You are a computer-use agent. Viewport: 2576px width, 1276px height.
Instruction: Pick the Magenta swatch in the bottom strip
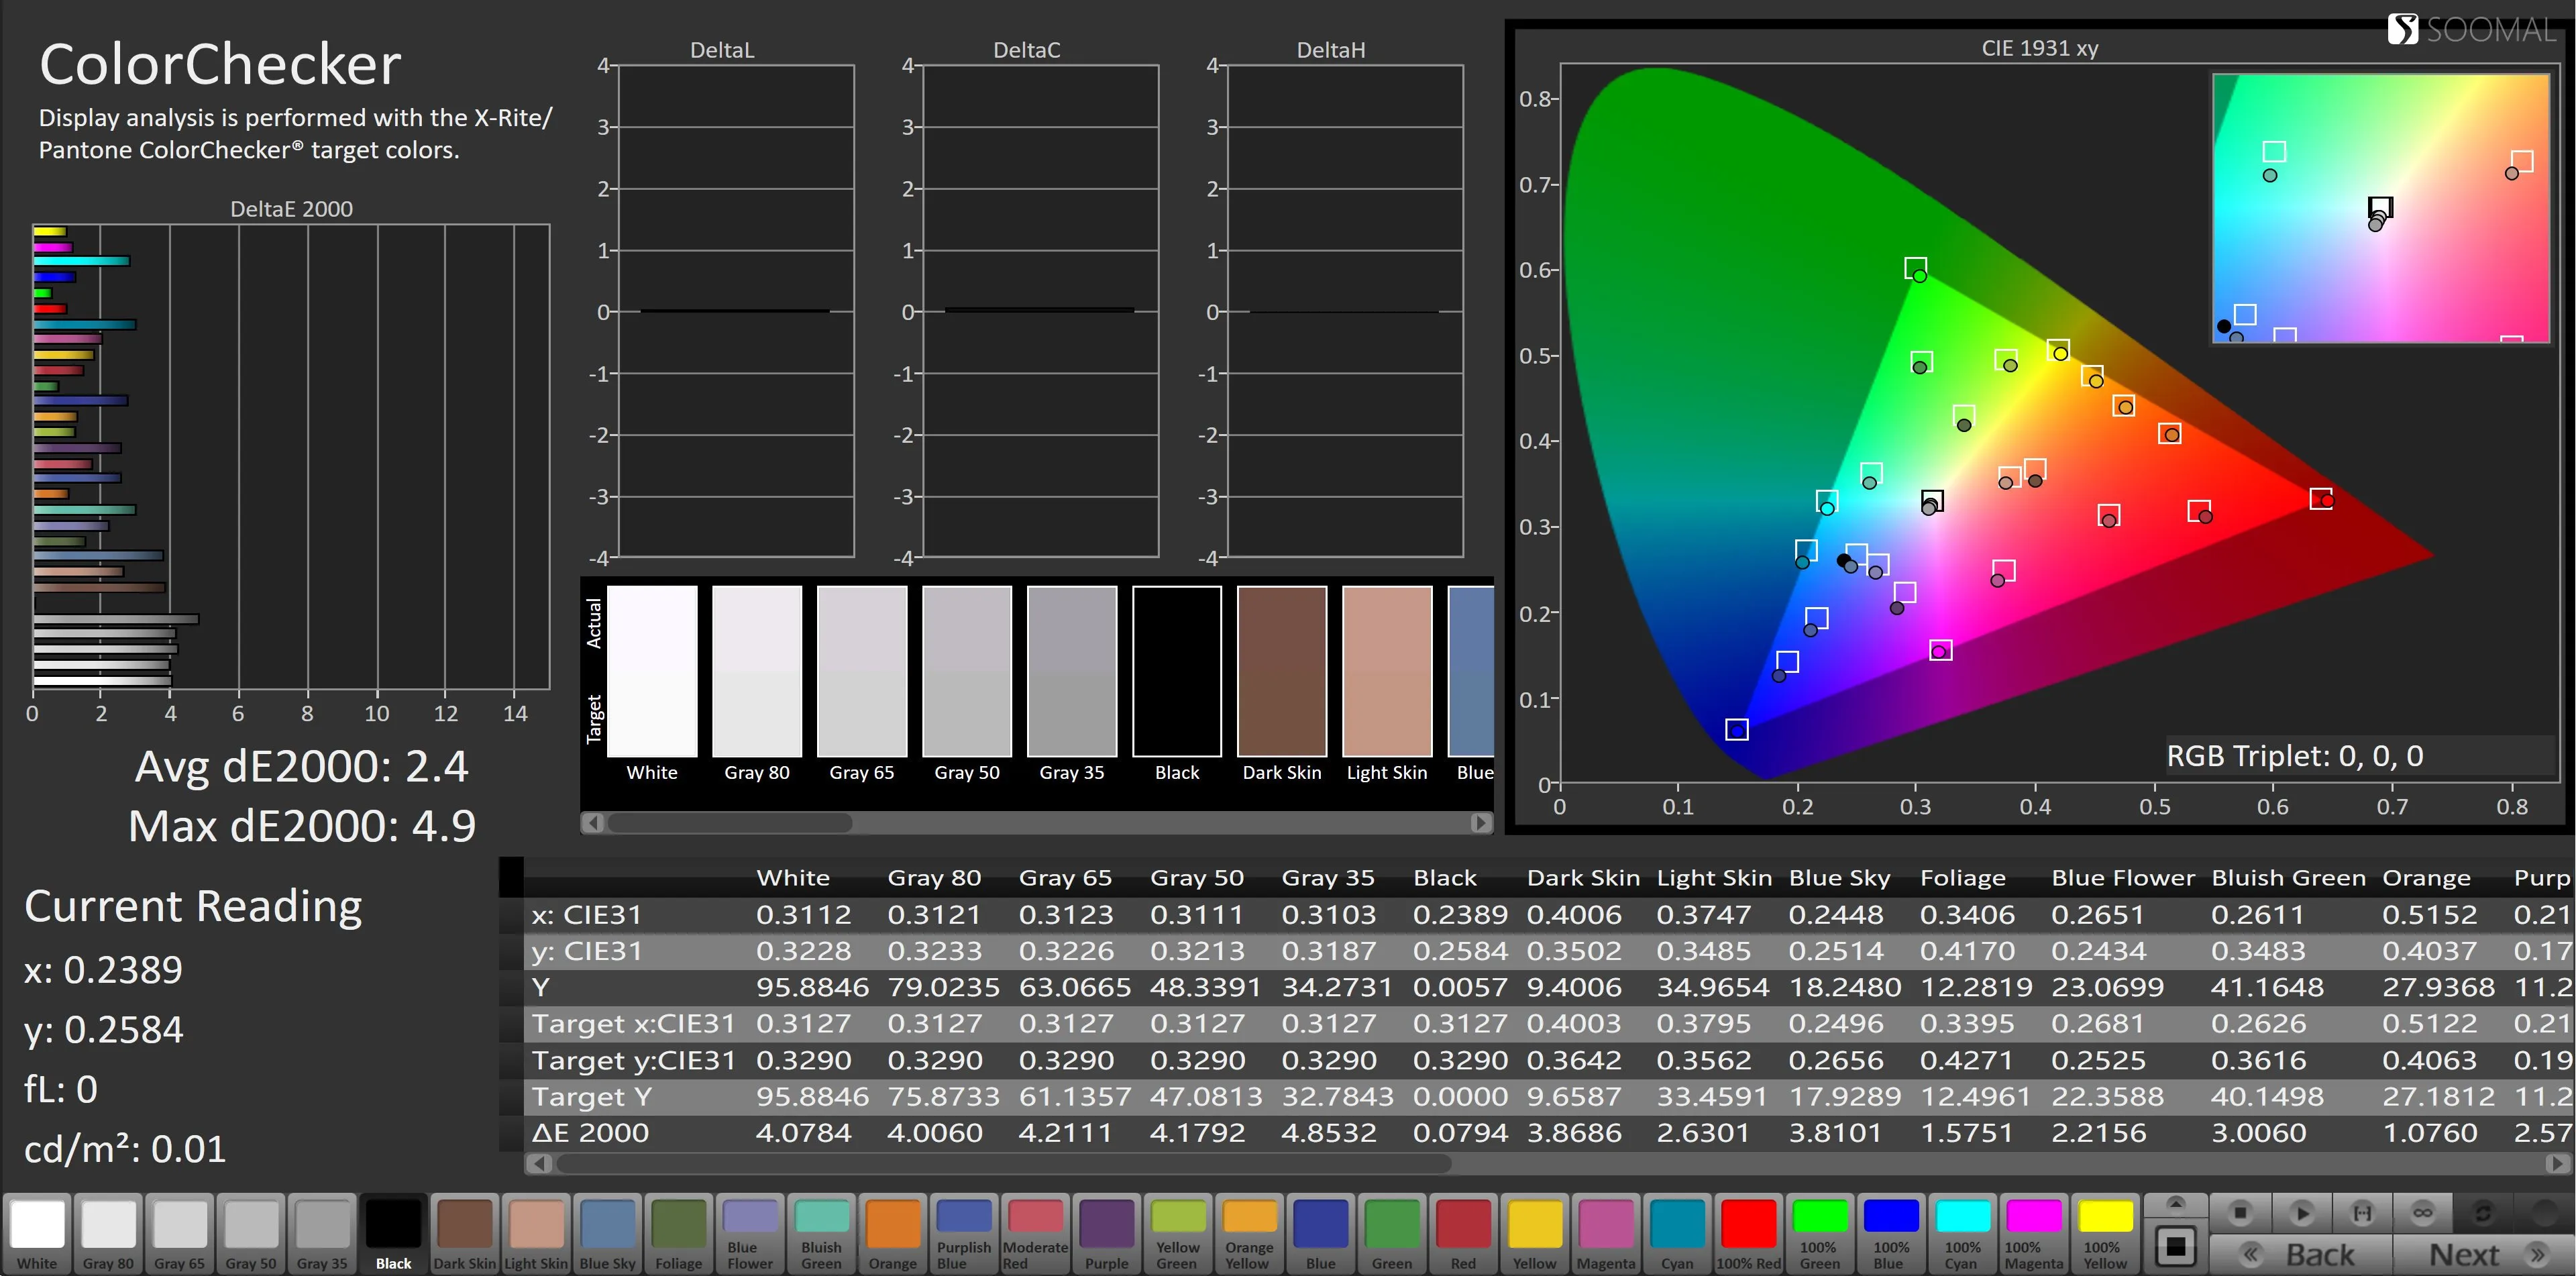coord(1606,1233)
